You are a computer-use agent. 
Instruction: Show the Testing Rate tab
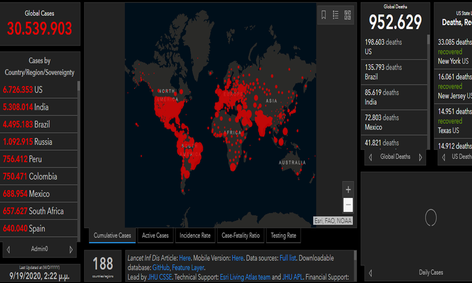[284, 235]
